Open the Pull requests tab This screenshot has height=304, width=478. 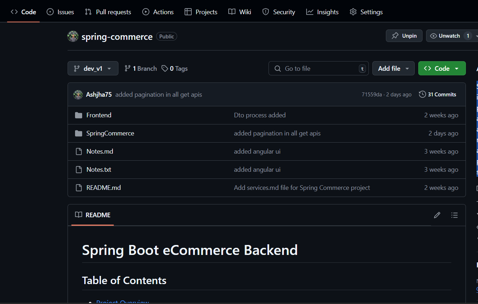coord(108,12)
